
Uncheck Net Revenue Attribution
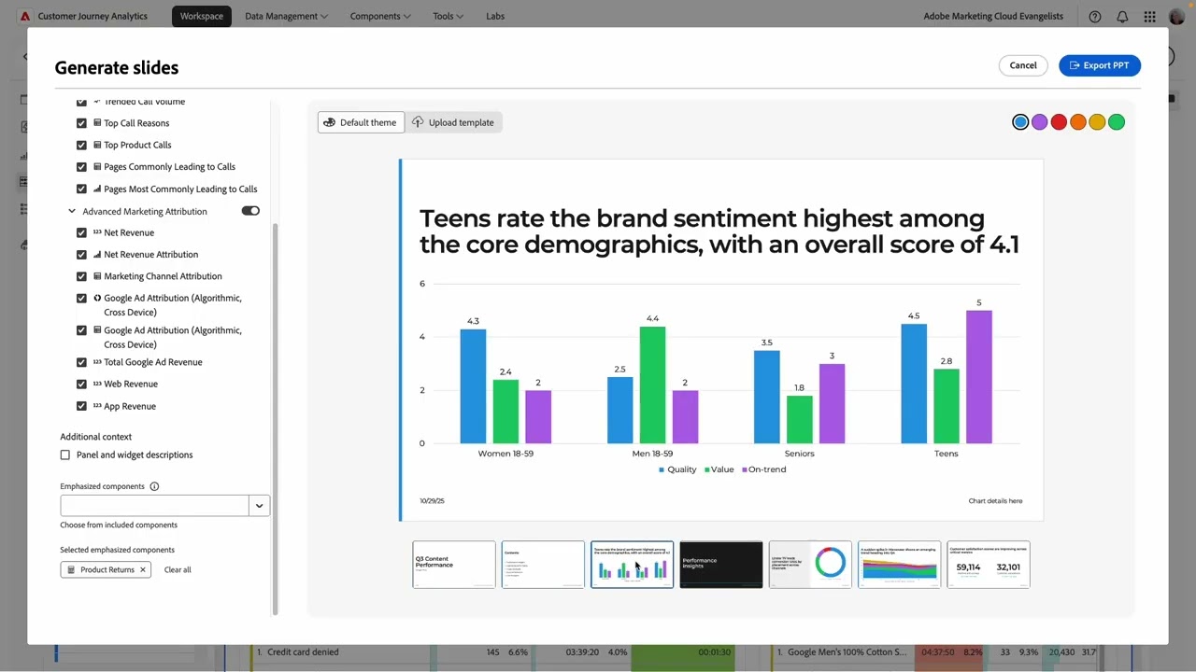[81, 254]
